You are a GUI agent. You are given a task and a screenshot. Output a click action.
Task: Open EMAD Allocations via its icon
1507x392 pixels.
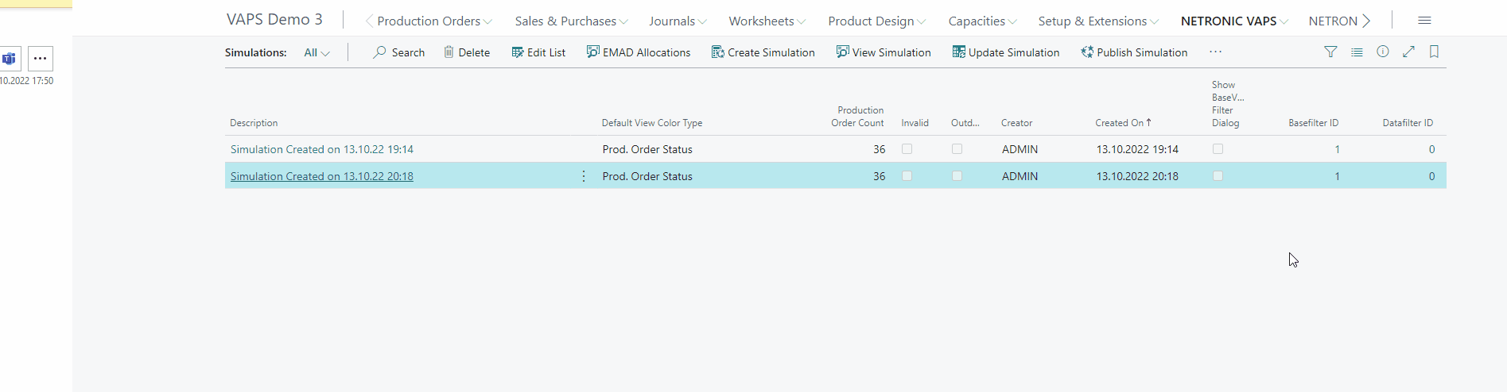tap(593, 52)
